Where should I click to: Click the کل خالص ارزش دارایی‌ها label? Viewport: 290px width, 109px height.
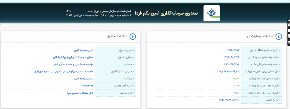[262, 72]
